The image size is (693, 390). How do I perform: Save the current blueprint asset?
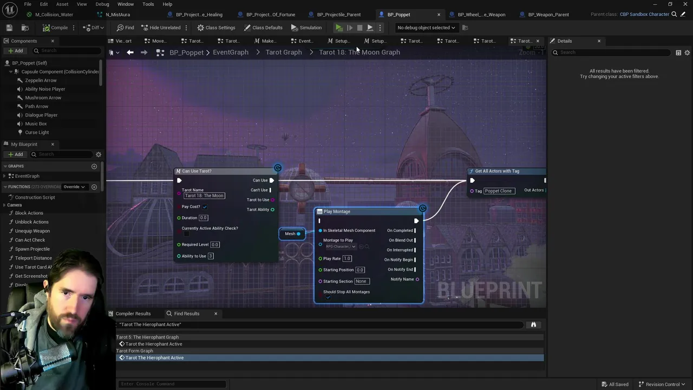pyautogui.click(x=9, y=28)
